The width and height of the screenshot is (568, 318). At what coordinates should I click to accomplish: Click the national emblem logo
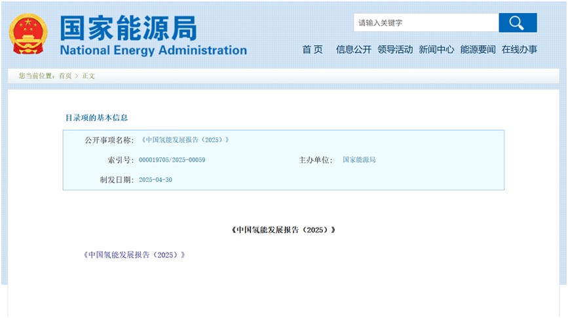[x=28, y=34]
